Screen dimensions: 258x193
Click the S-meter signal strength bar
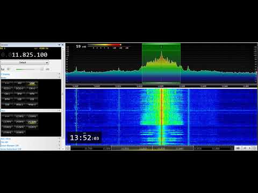pos(104,44)
